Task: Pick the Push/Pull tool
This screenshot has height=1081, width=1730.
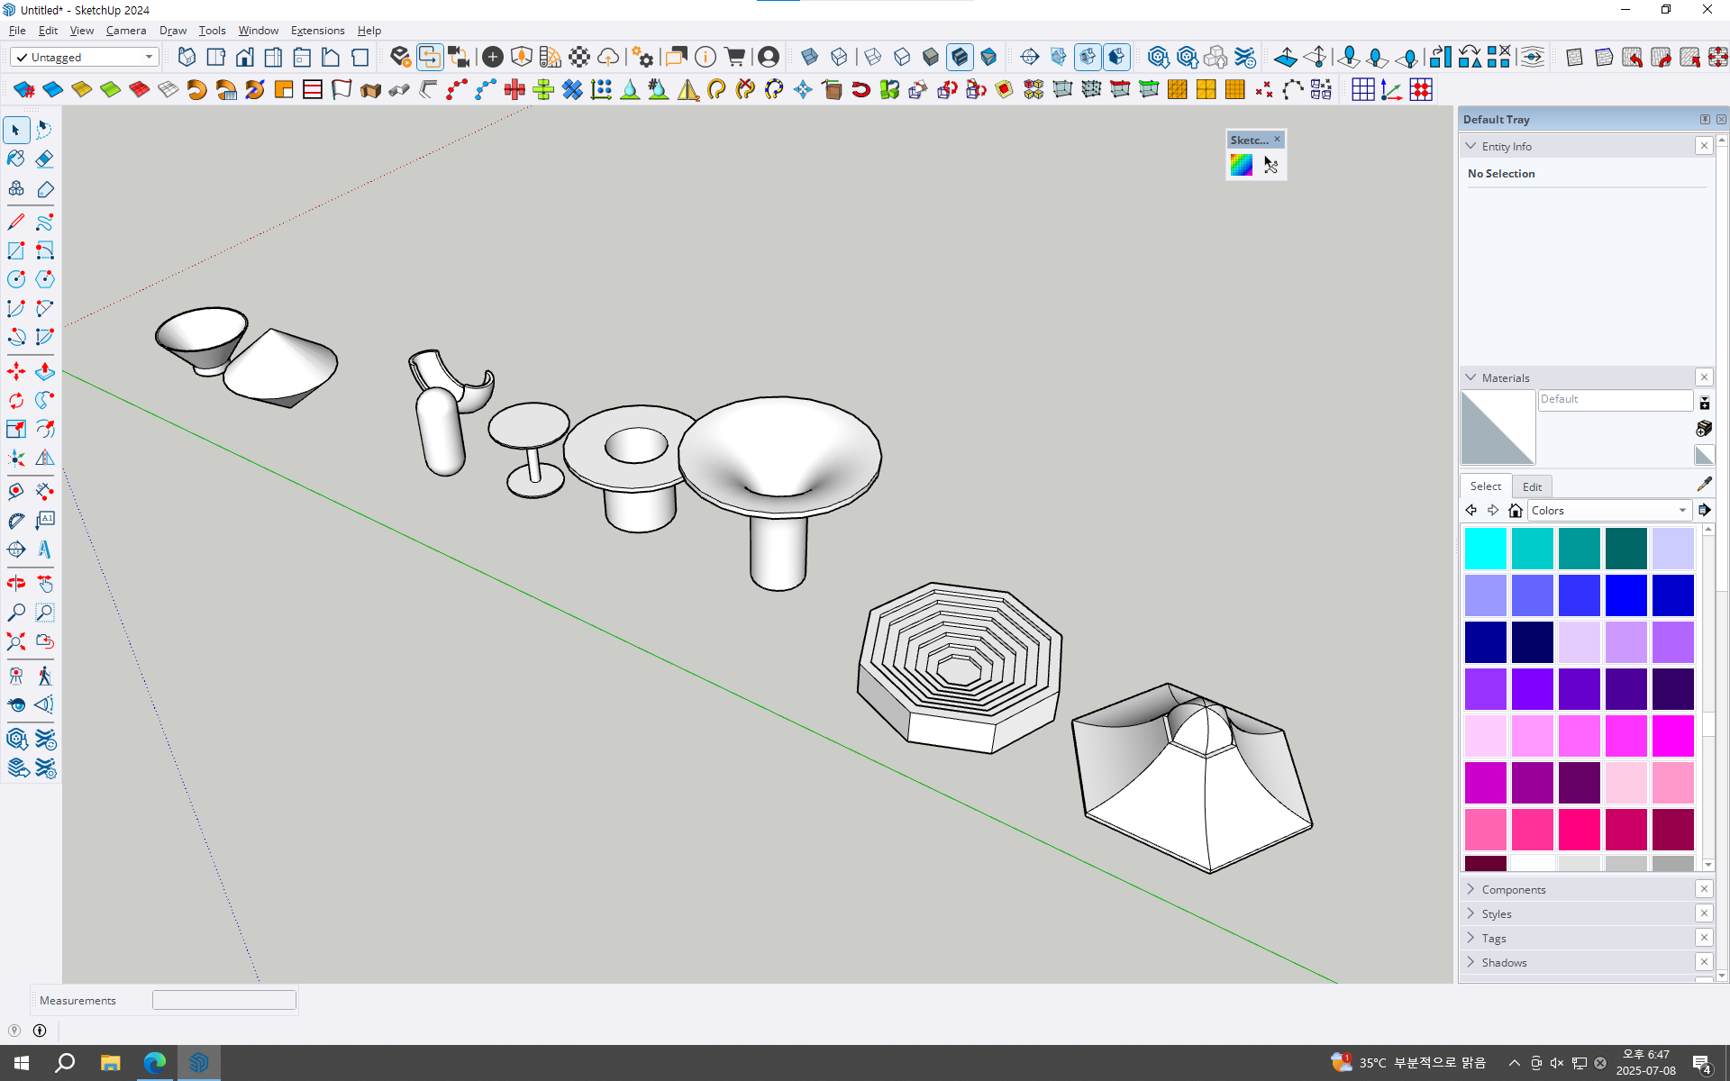Action: (x=44, y=371)
